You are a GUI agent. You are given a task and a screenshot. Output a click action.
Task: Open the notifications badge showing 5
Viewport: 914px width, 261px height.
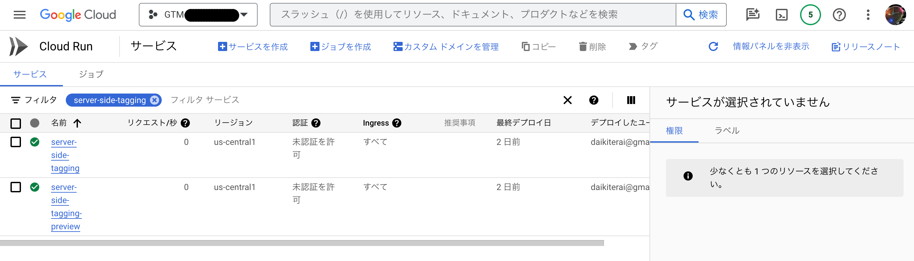click(x=811, y=15)
